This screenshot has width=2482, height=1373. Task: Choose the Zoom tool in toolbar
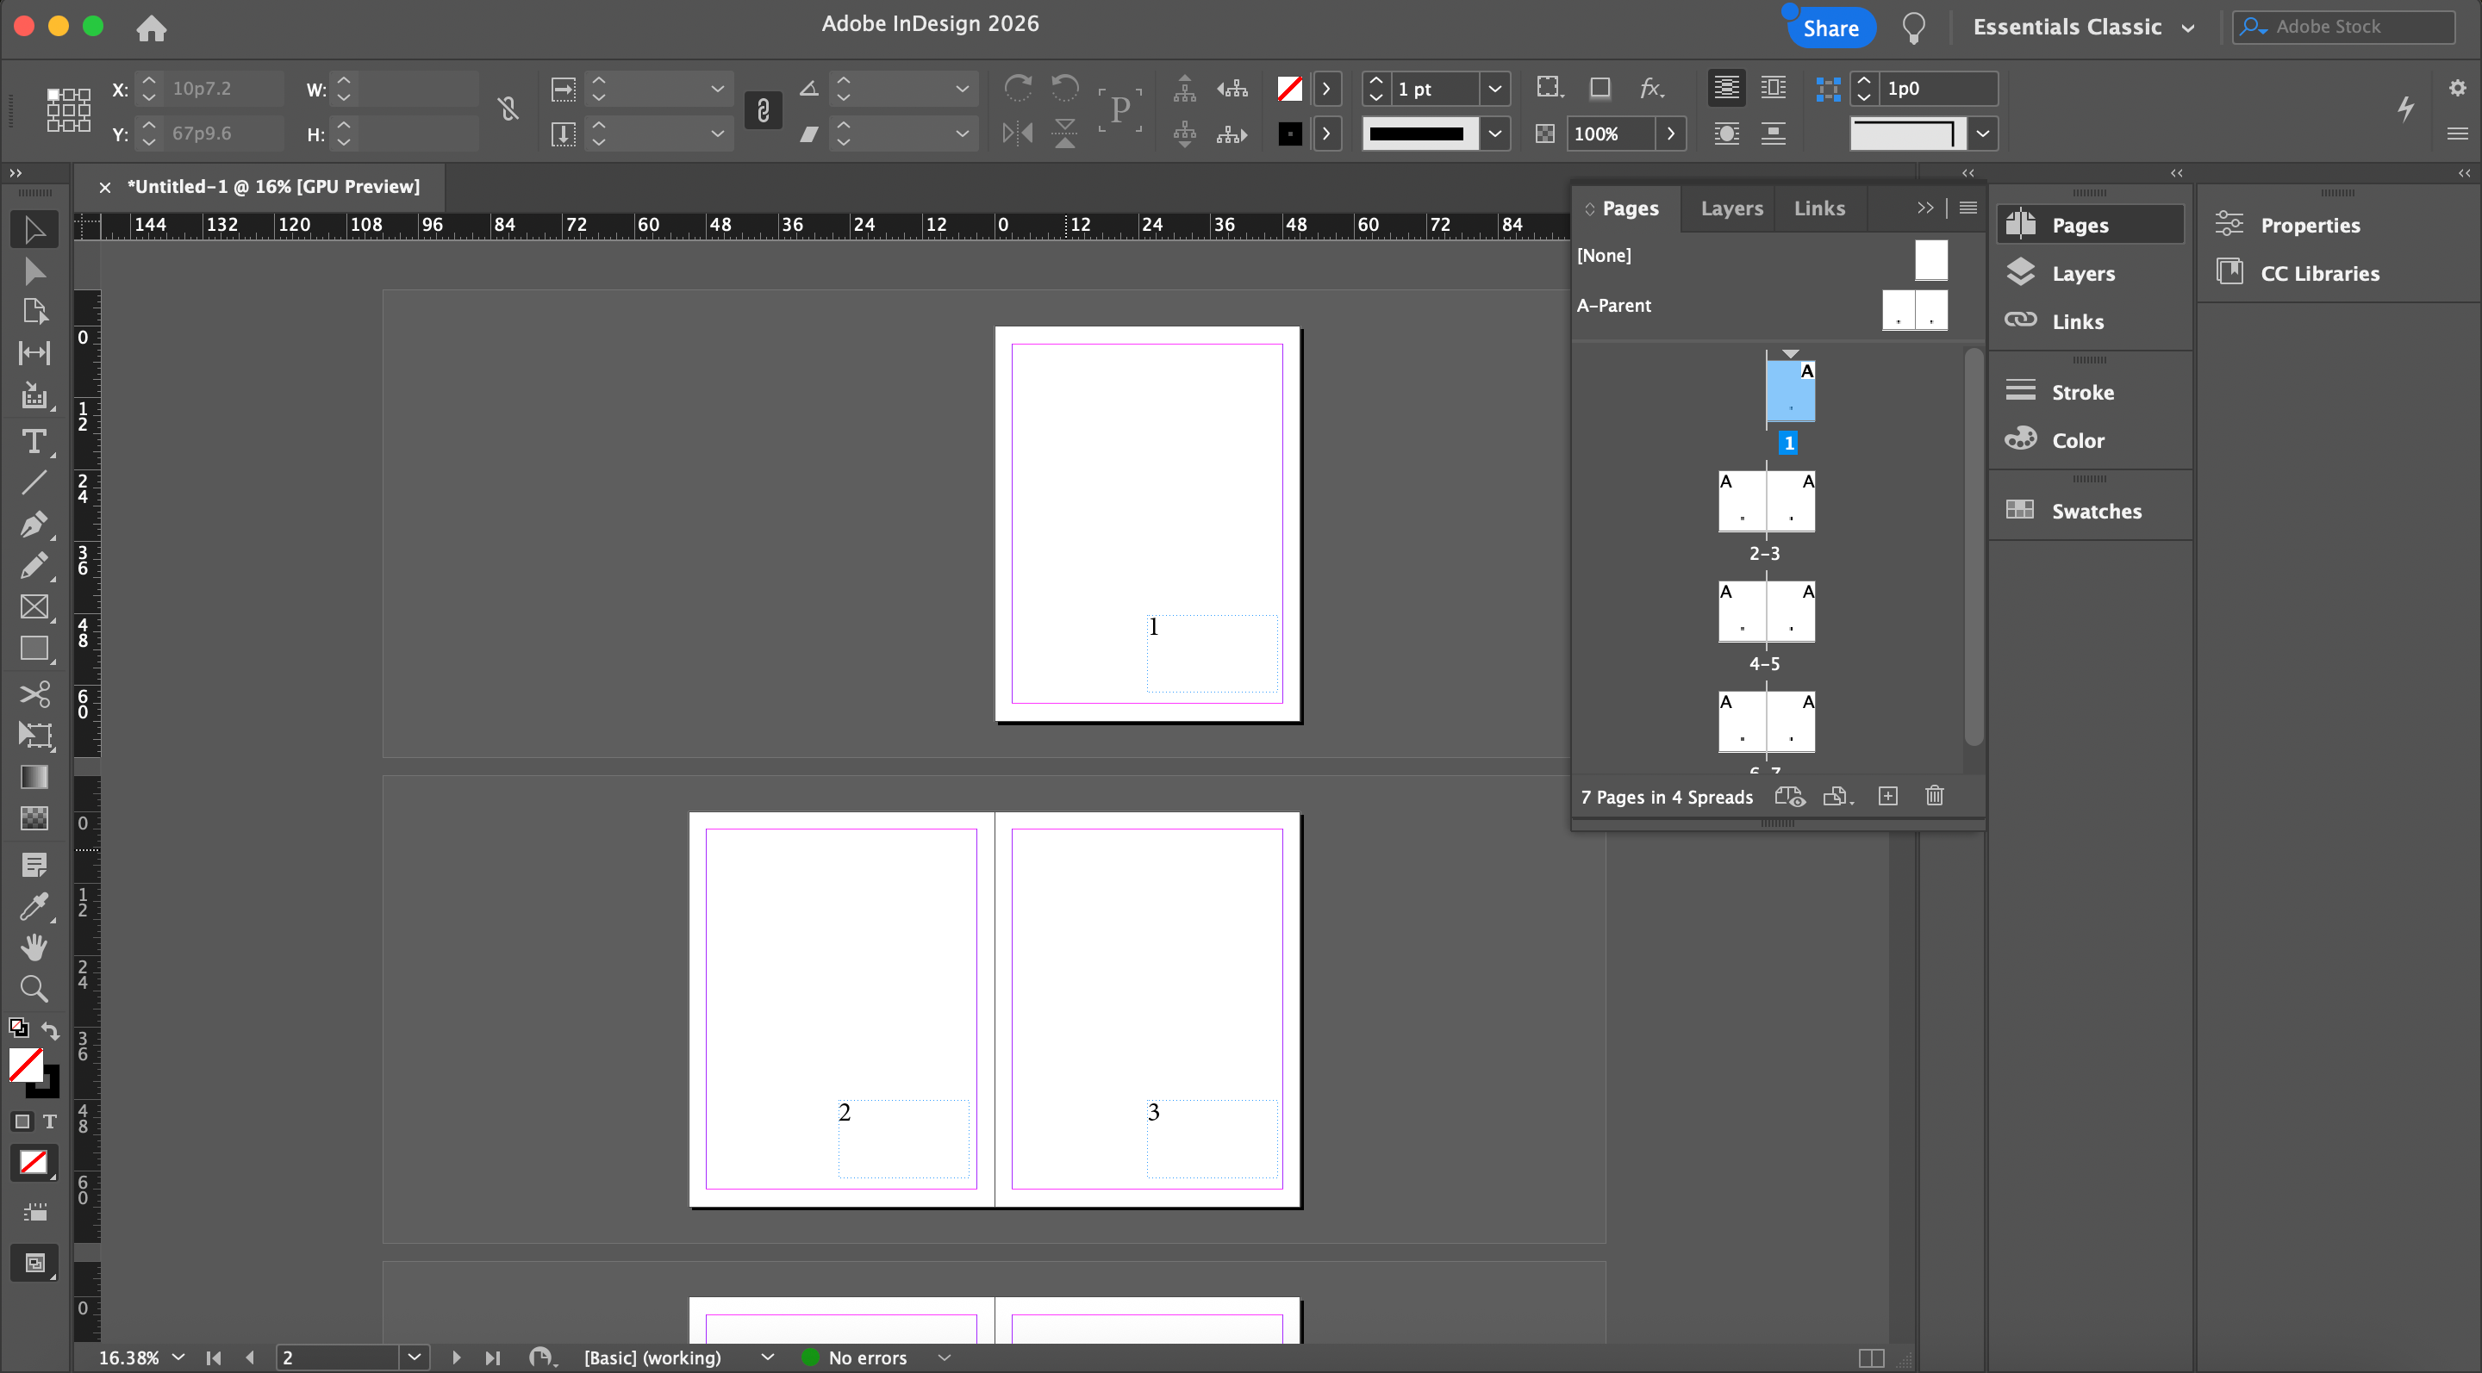pos(34,989)
